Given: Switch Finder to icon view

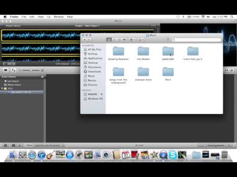Looking at the screenshot, I should [x=109, y=40].
